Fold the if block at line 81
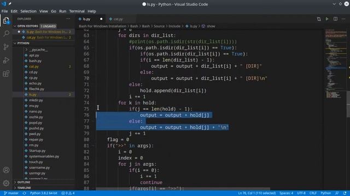This screenshot has width=350, height=196. 94,145
